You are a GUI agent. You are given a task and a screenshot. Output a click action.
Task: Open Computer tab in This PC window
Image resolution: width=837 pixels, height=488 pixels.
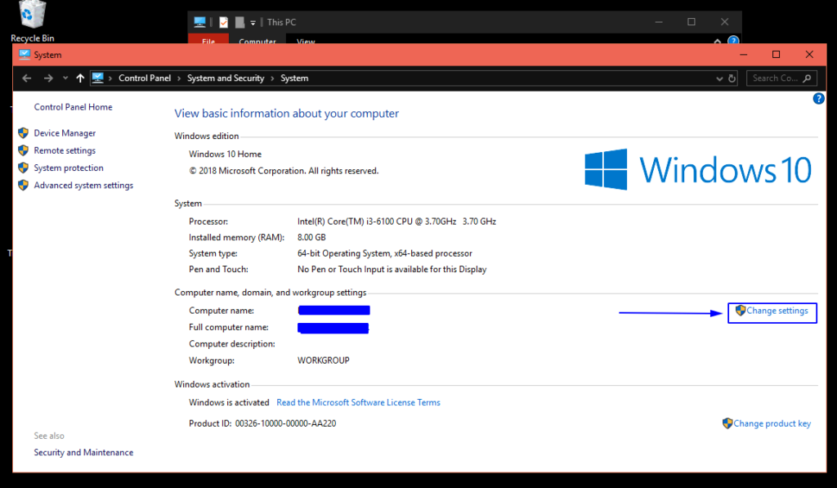257,41
